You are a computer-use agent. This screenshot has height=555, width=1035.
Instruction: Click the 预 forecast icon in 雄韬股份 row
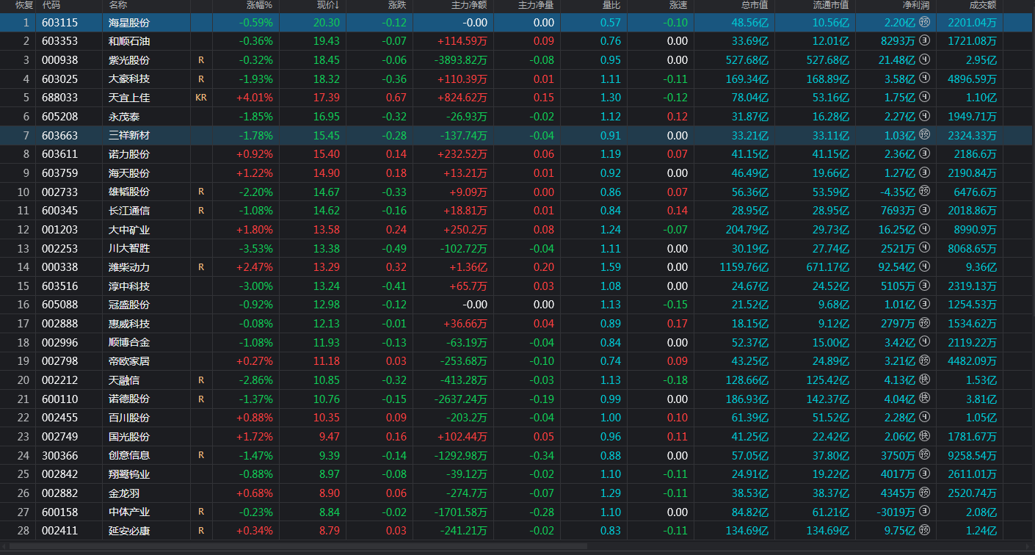(x=924, y=192)
